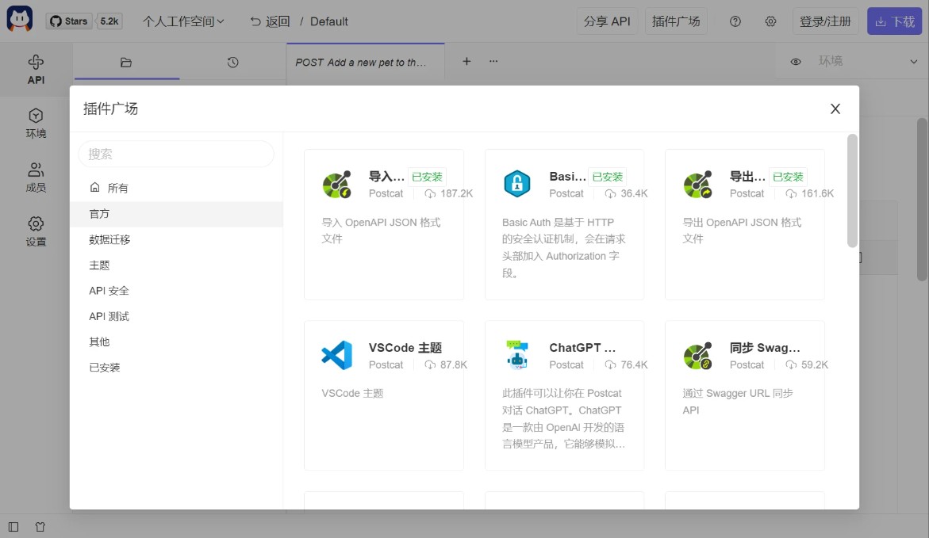The height and width of the screenshot is (538, 929).
Task: Click the 分享 API button
Action: click(607, 21)
